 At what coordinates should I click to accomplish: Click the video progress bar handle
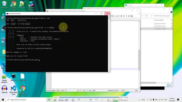[119, 97]
